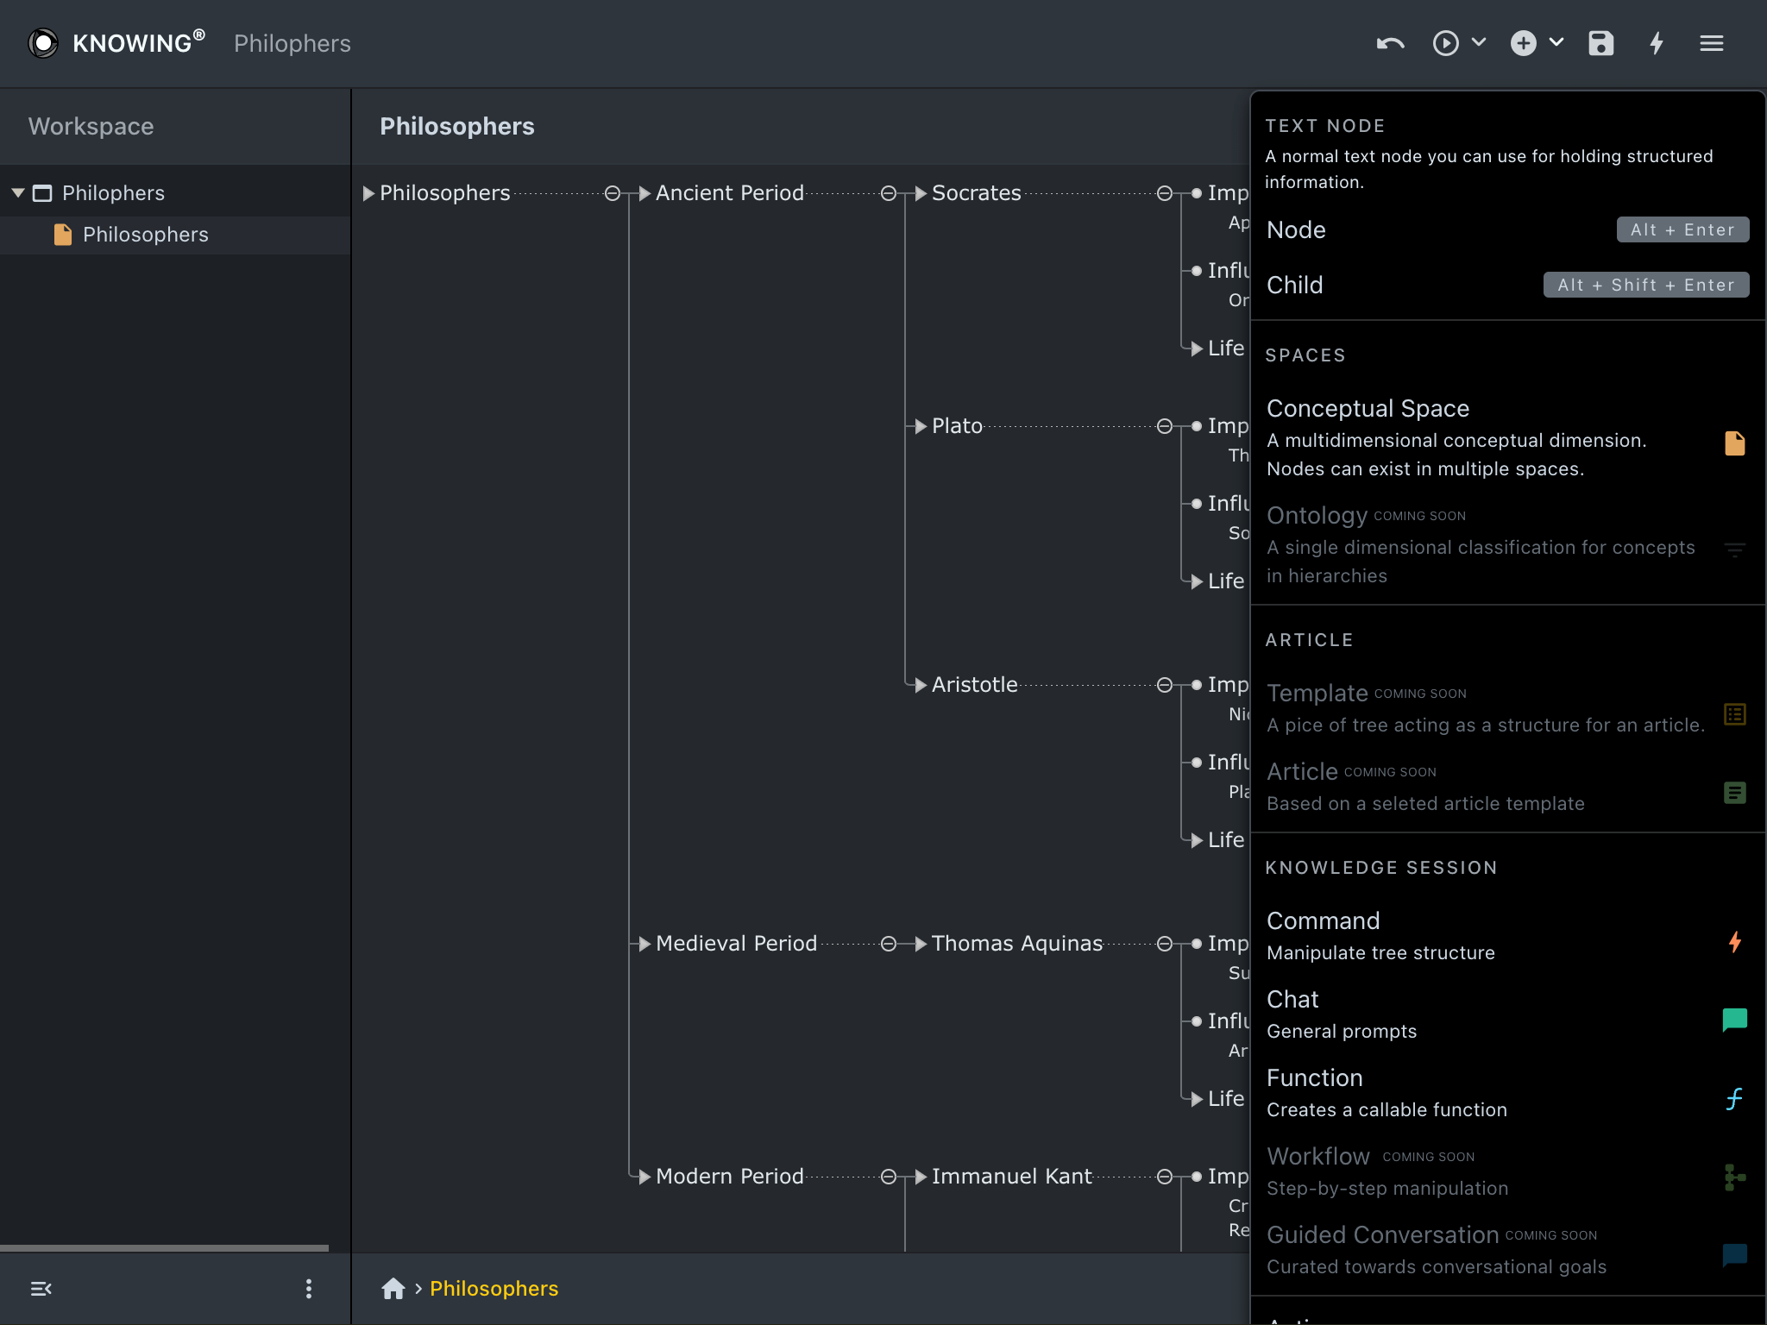1767x1325 pixels.
Task: Click the play circle icon
Action: pos(1445,43)
